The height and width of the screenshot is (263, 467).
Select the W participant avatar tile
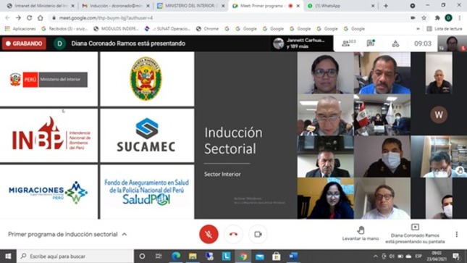439,114
